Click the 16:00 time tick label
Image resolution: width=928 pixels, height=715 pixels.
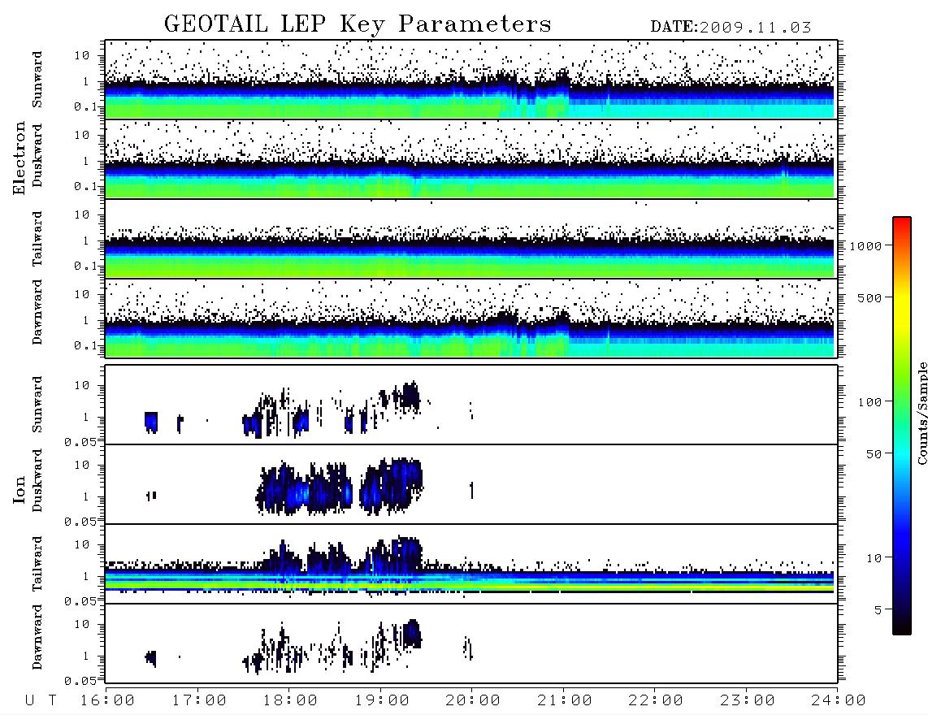point(108,701)
